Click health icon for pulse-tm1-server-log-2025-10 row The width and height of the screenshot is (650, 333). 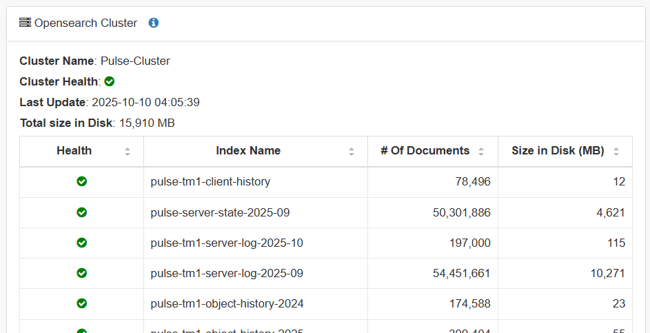point(81,243)
